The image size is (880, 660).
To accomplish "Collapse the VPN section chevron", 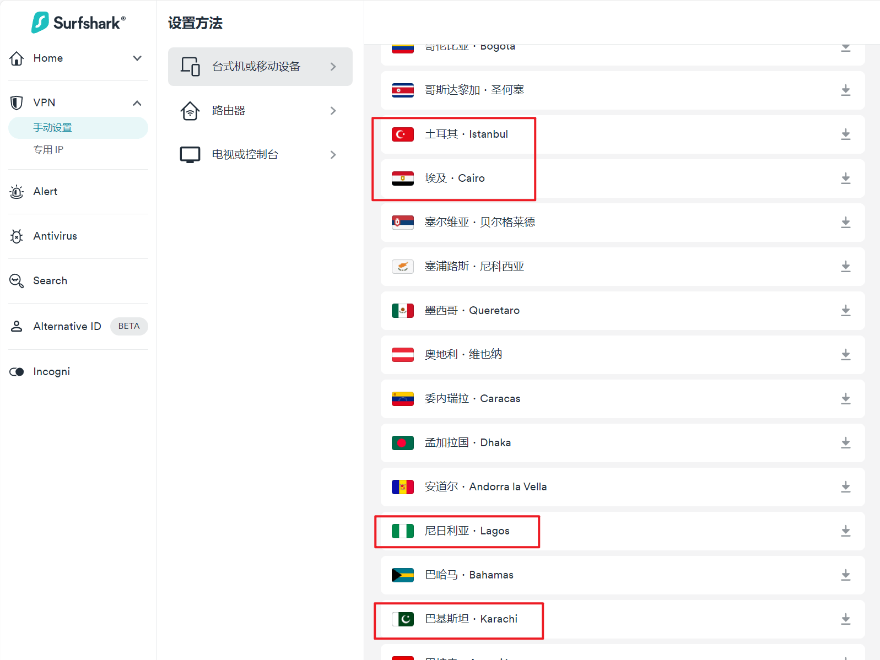I will pos(137,103).
